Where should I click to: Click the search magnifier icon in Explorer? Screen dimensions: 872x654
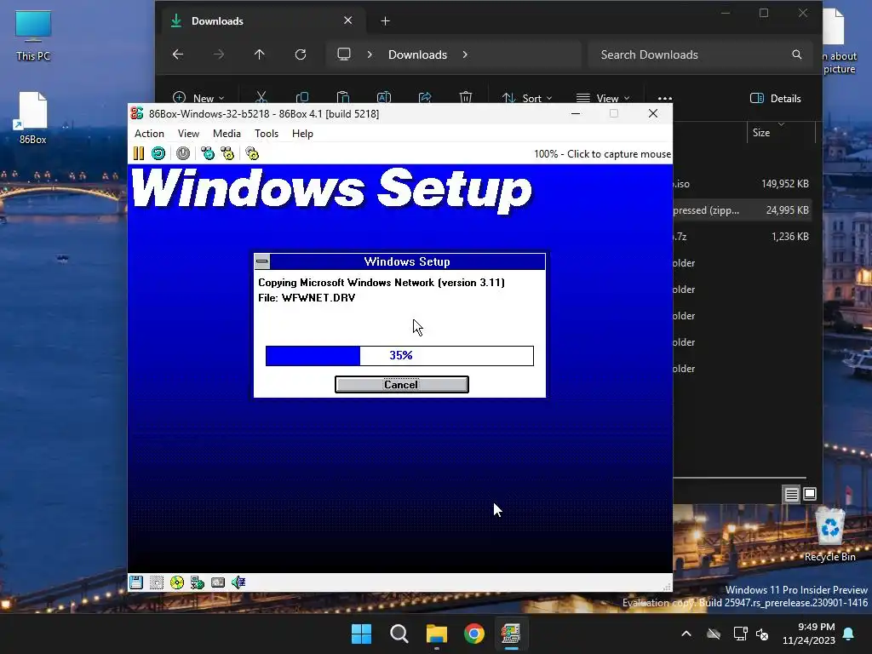click(797, 54)
